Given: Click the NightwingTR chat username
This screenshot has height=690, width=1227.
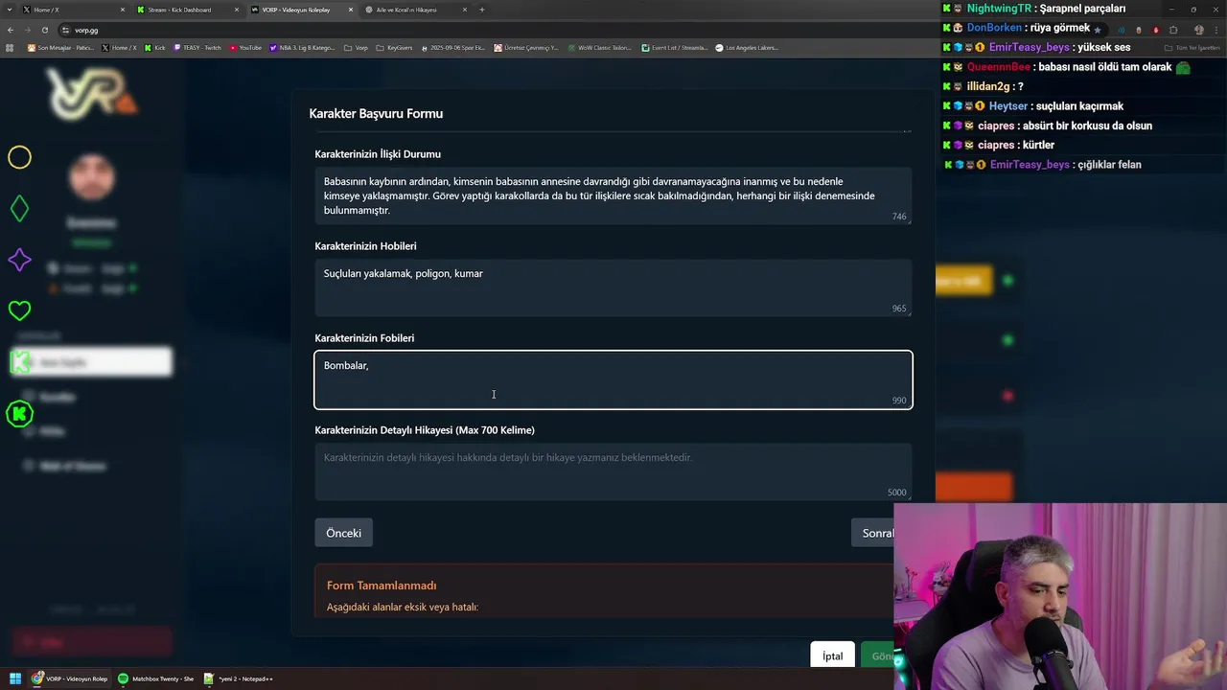Looking at the screenshot, I should [x=999, y=9].
